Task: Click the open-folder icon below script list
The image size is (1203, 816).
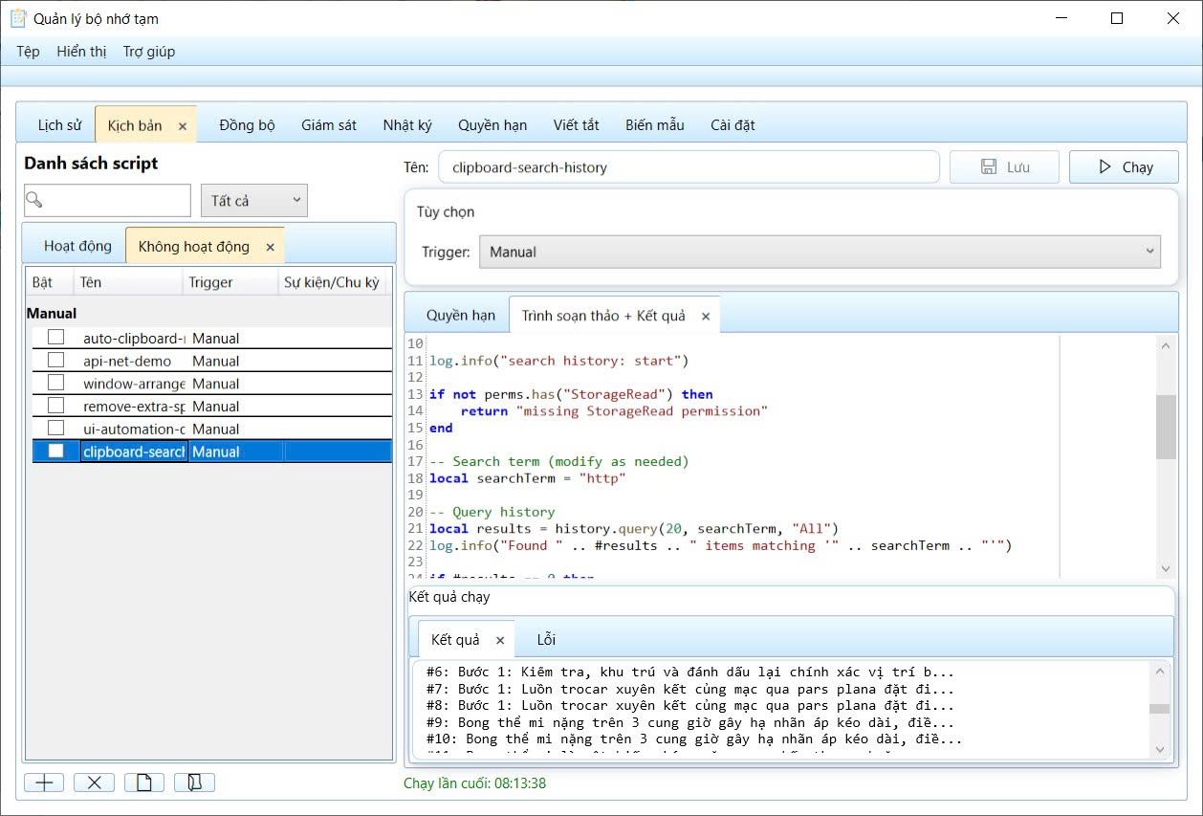Action: tap(194, 783)
